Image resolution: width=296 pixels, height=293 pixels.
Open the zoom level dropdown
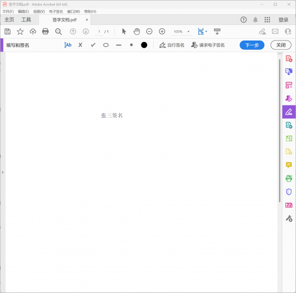[189, 32]
